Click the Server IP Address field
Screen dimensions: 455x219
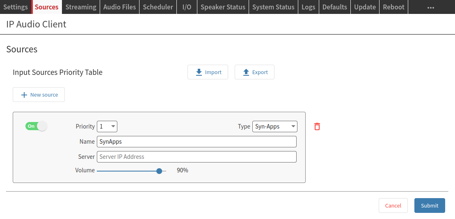pyautogui.click(x=197, y=157)
